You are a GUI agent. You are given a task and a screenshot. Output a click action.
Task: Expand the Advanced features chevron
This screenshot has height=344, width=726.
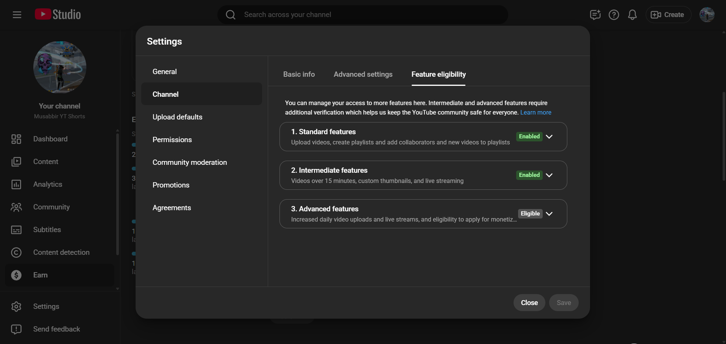(x=549, y=214)
